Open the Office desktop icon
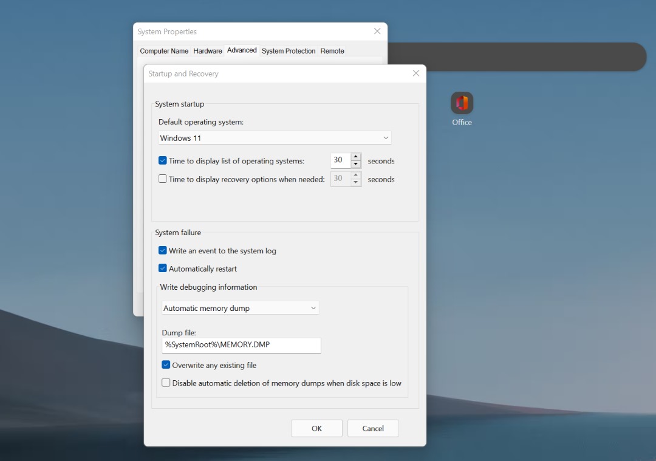The width and height of the screenshot is (656, 461). point(462,109)
